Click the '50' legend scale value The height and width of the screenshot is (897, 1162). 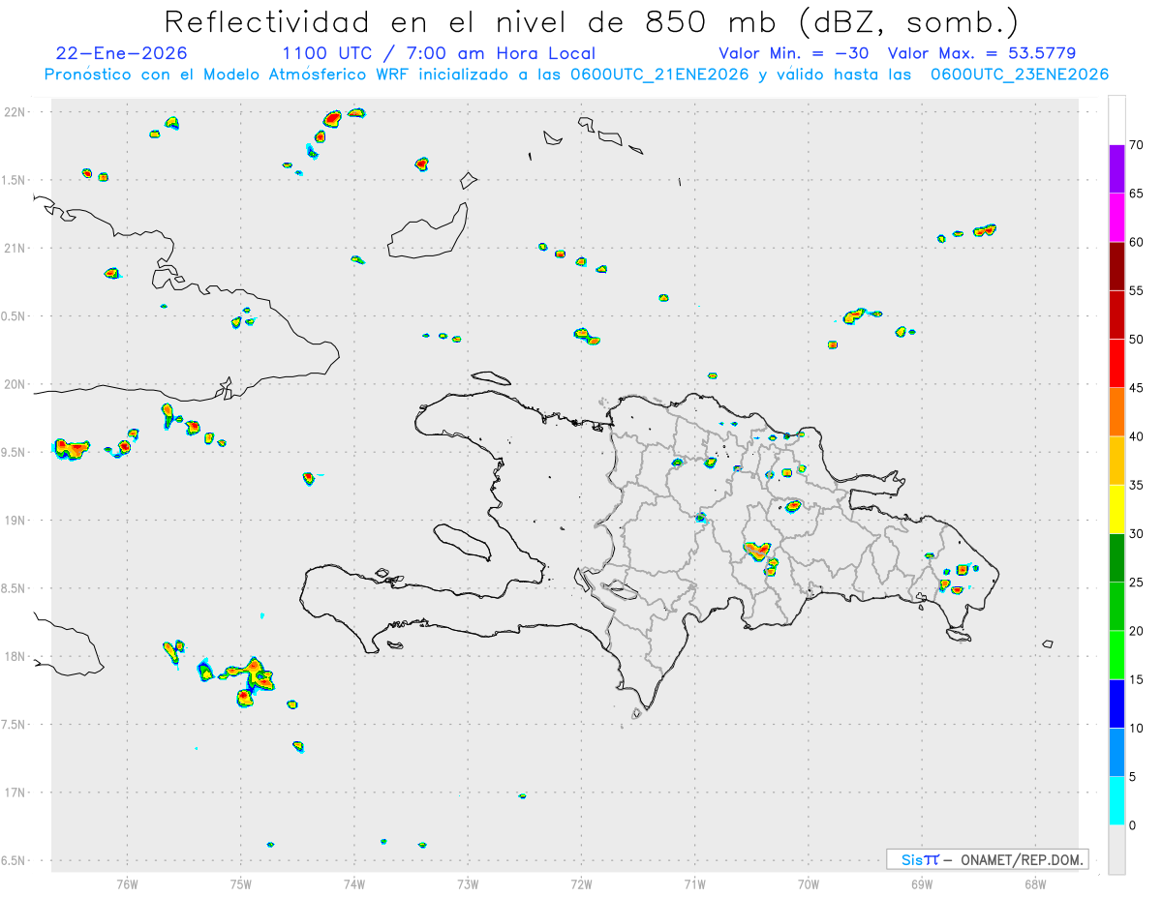click(1136, 340)
